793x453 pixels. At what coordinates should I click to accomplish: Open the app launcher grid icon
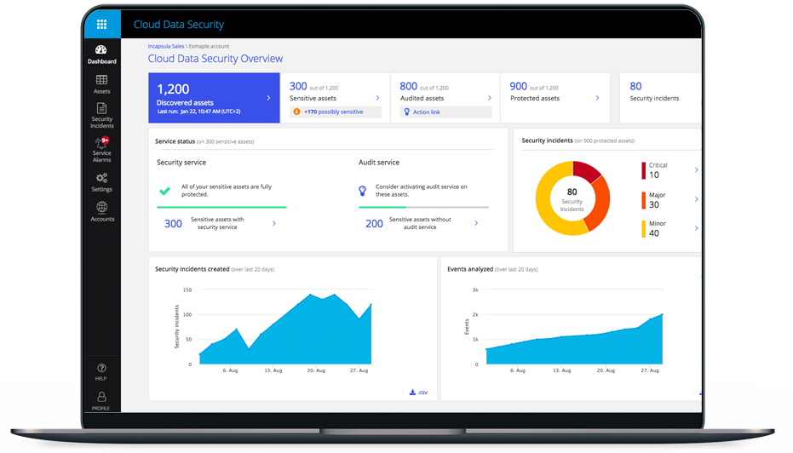pyautogui.click(x=101, y=24)
